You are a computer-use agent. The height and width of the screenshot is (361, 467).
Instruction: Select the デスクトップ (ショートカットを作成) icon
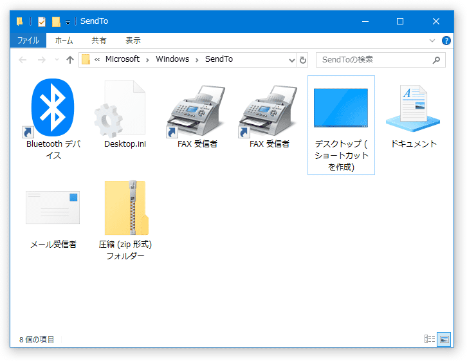[341, 108]
